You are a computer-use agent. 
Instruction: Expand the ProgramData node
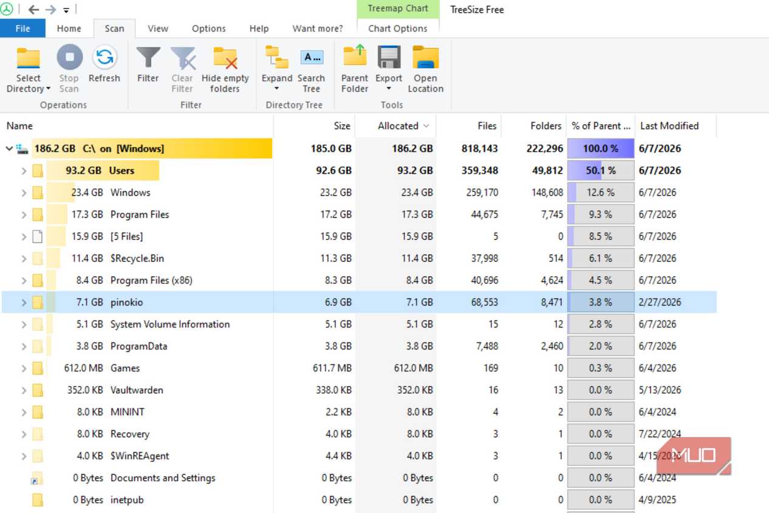click(24, 346)
